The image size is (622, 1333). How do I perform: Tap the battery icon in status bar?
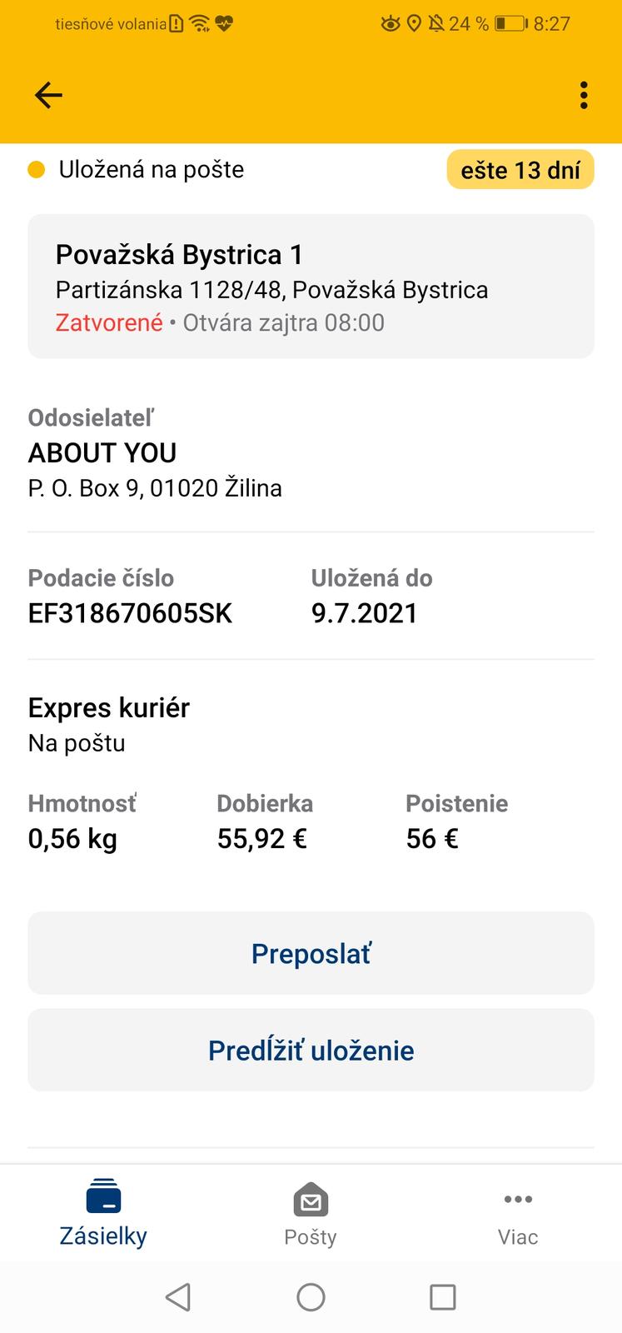(x=510, y=23)
